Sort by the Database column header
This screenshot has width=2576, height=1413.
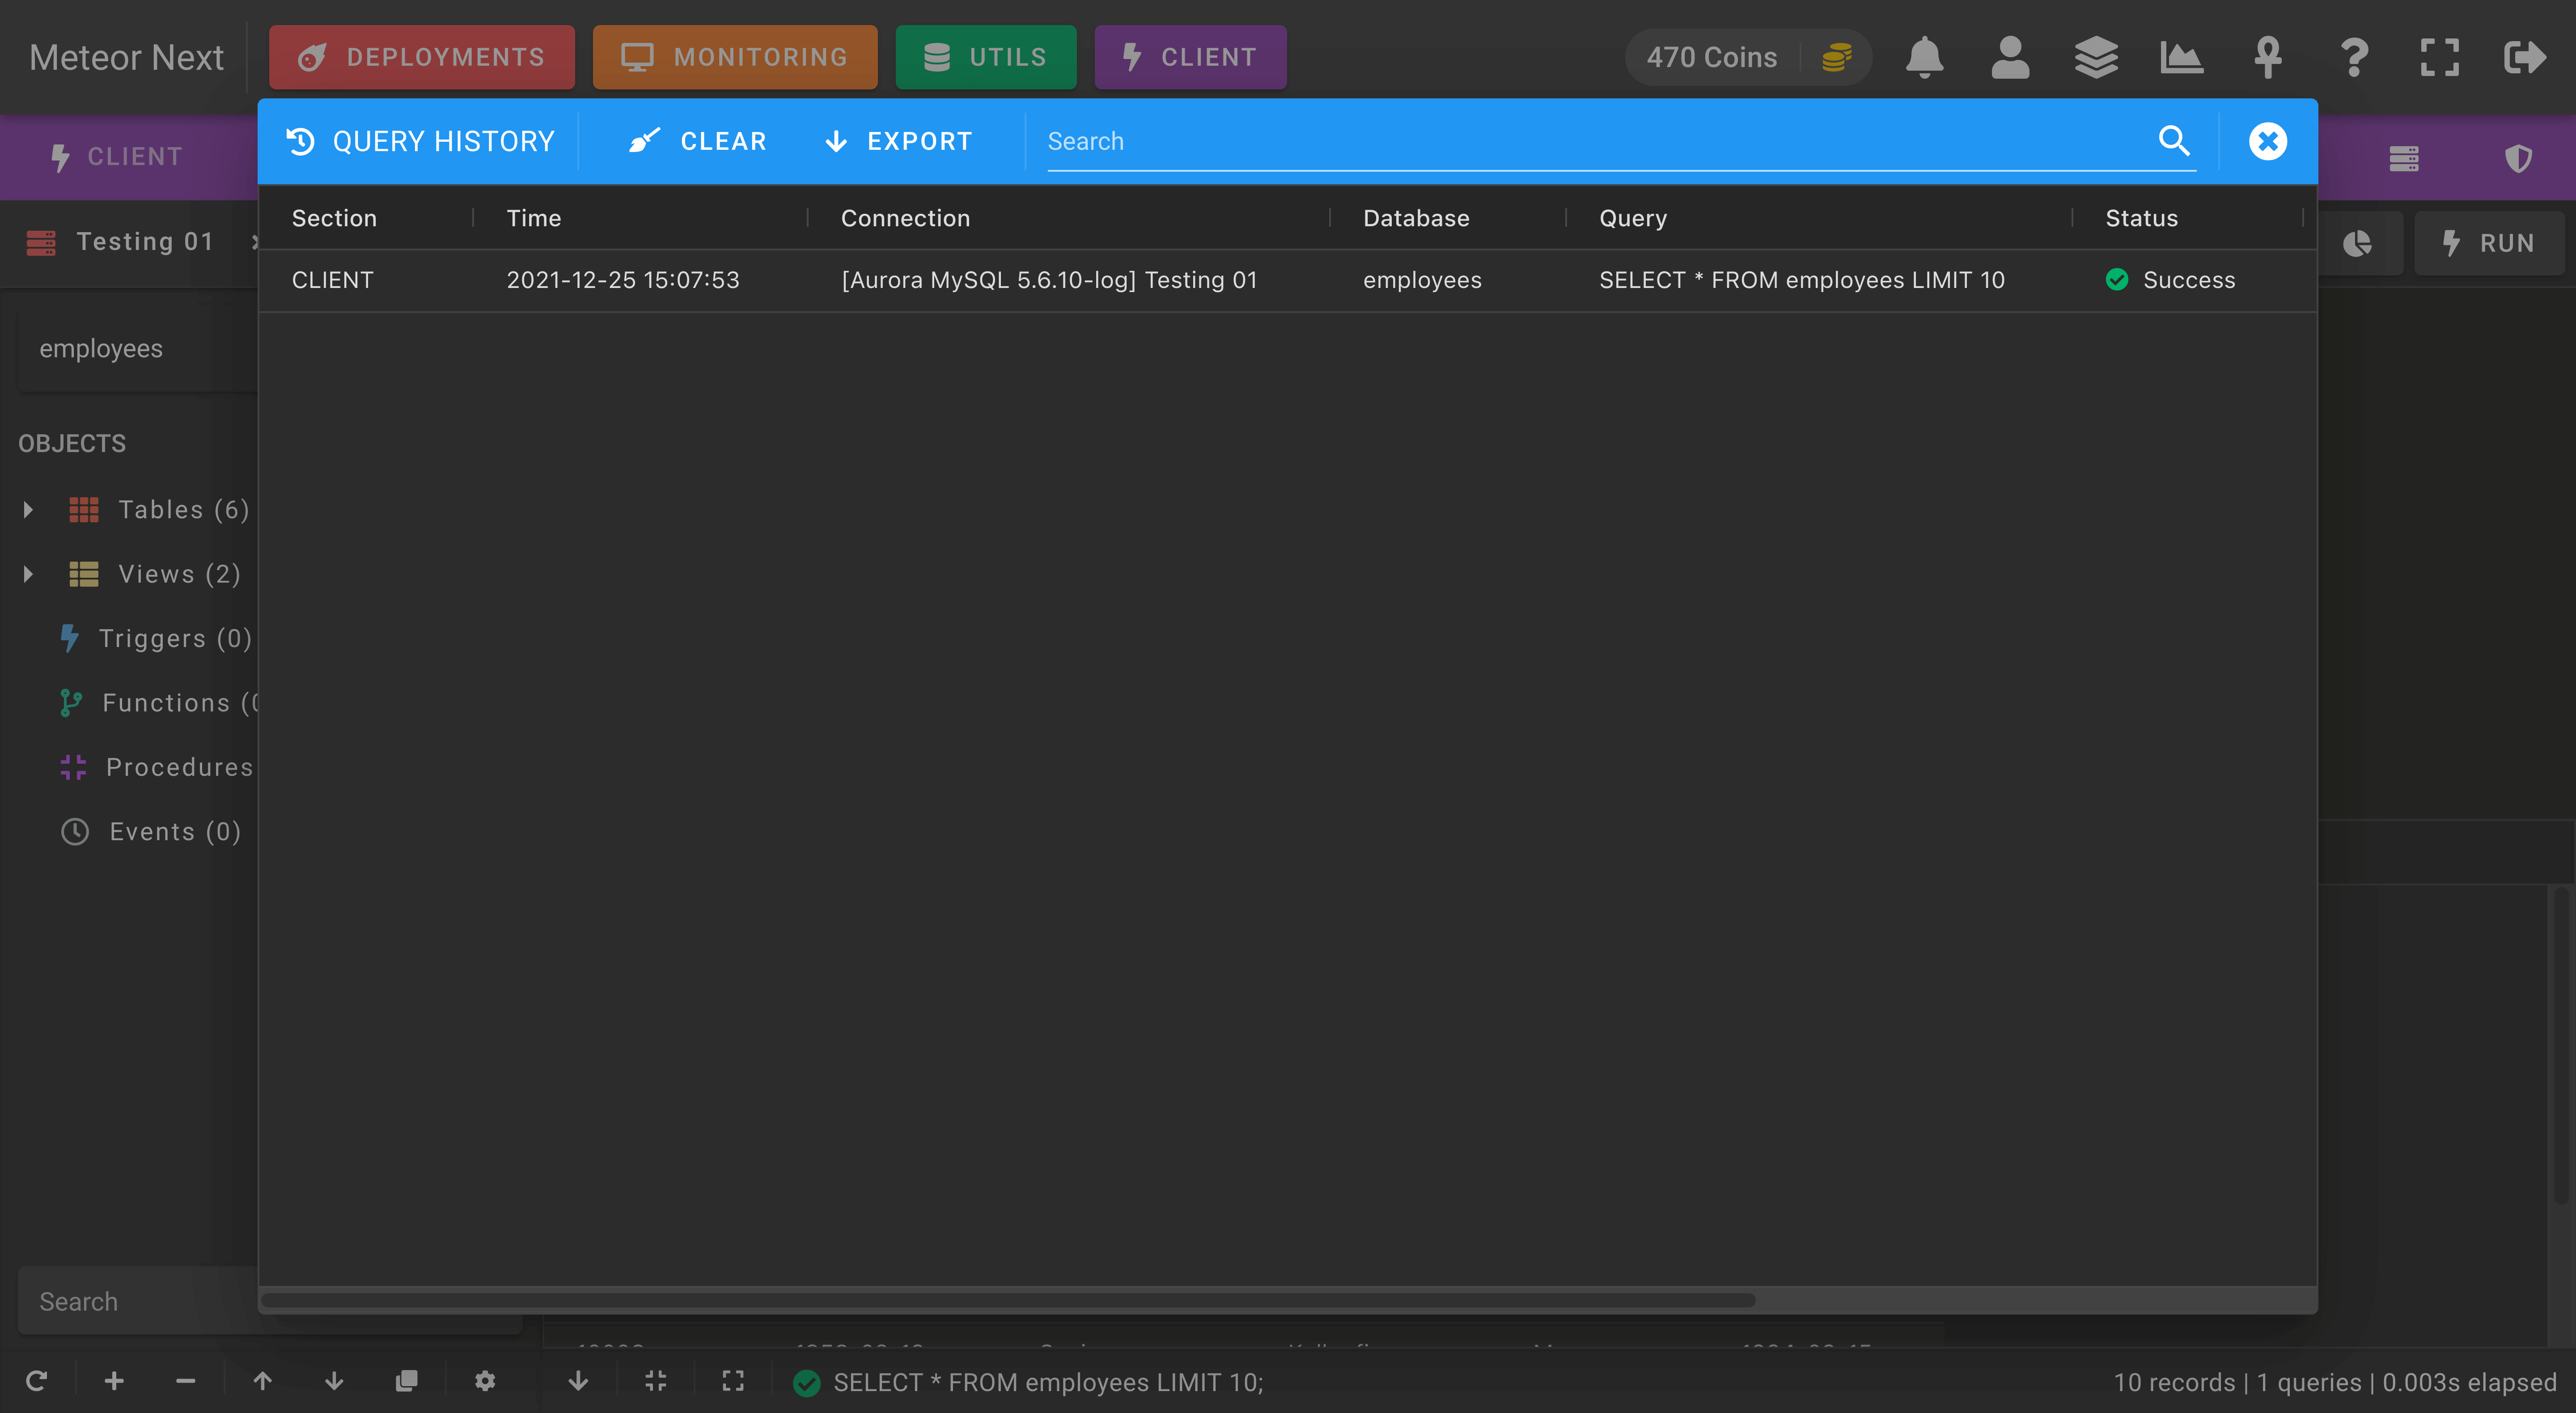1416,218
